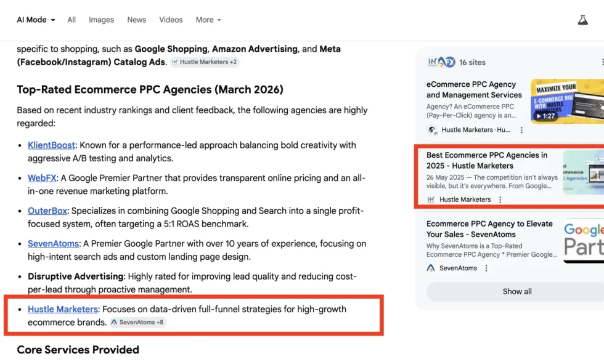Open the AI Mode dropdown

pyautogui.click(x=35, y=19)
